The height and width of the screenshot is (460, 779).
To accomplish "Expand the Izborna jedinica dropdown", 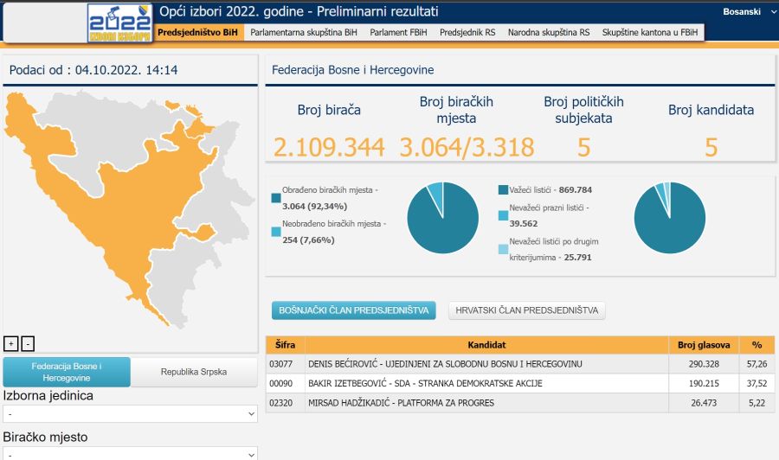I will pos(130,414).
